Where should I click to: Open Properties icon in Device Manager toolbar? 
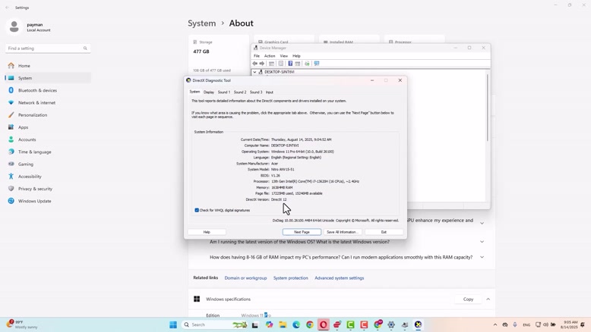coord(281,64)
